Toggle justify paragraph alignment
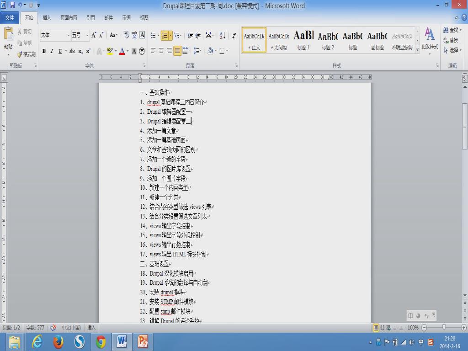Image resolution: width=468 pixels, height=351 pixels. [x=177, y=51]
